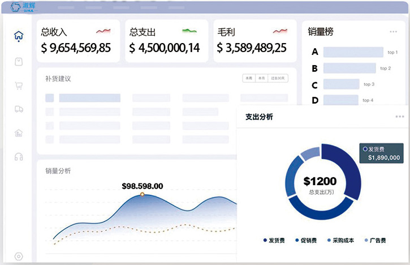Tick the second row checkbox in 补货建议
This screenshot has width=410, height=265.
(x=49, y=112)
